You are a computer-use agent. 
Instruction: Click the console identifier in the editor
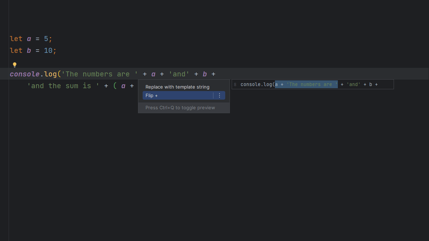tap(25, 74)
